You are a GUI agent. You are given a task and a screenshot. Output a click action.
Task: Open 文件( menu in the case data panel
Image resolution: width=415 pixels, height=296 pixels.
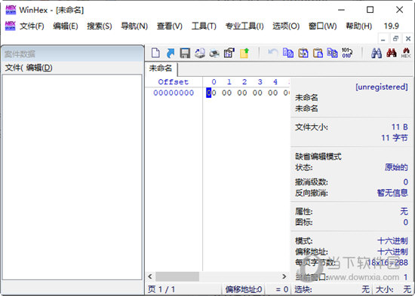[14, 68]
